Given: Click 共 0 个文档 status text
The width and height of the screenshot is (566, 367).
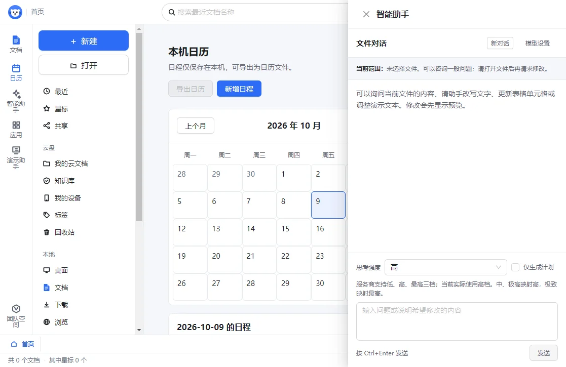Looking at the screenshot, I should point(24,360).
